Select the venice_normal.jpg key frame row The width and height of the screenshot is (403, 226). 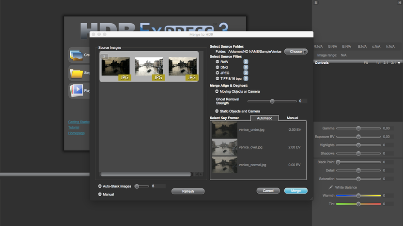258,165
